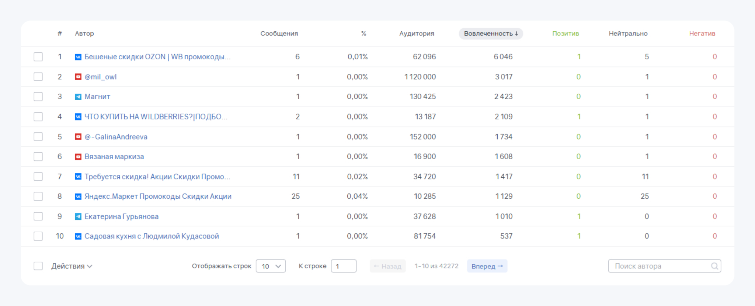Click the Поиск автора search field
The height and width of the screenshot is (306, 755).
pos(664,266)
